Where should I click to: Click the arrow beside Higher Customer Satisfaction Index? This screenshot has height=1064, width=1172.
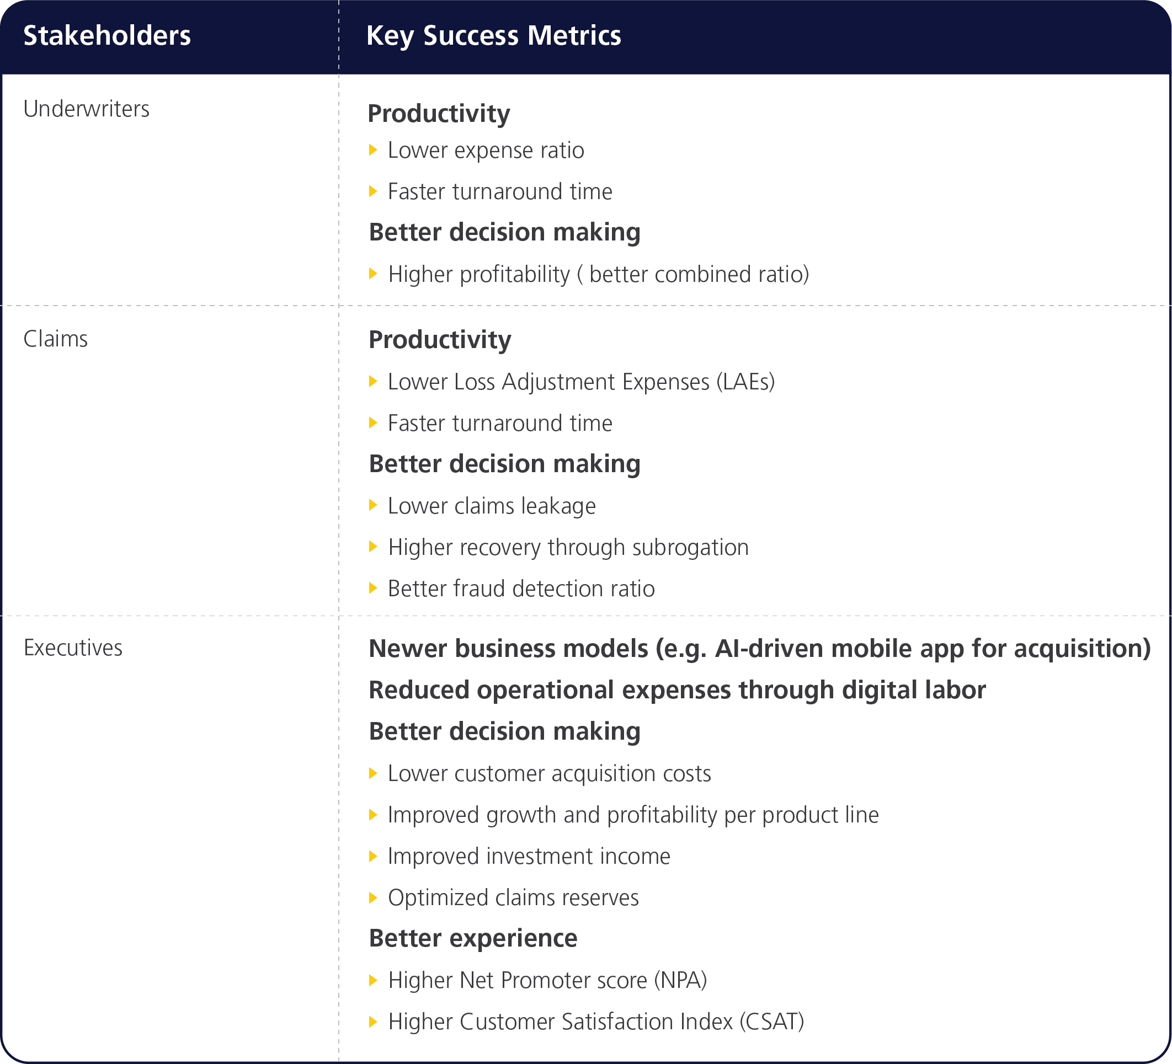point(373,1022)
